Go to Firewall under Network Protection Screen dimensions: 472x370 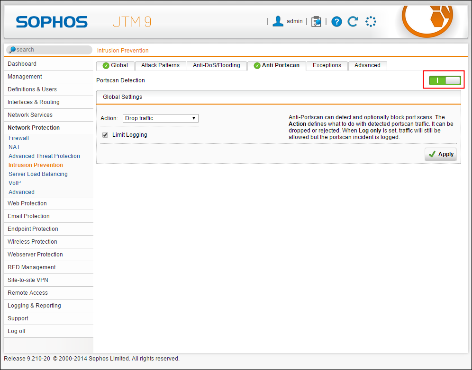[18, 138]
